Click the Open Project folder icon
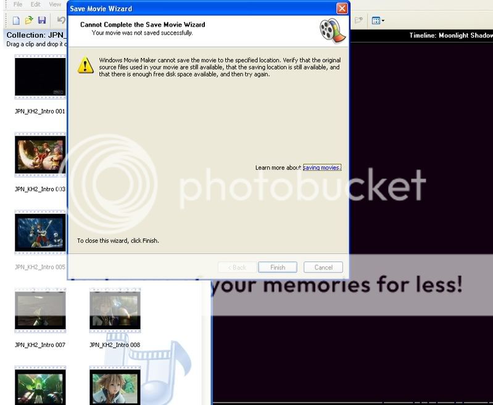The height and width of the screenshot is (405, 493). point(29,20)
